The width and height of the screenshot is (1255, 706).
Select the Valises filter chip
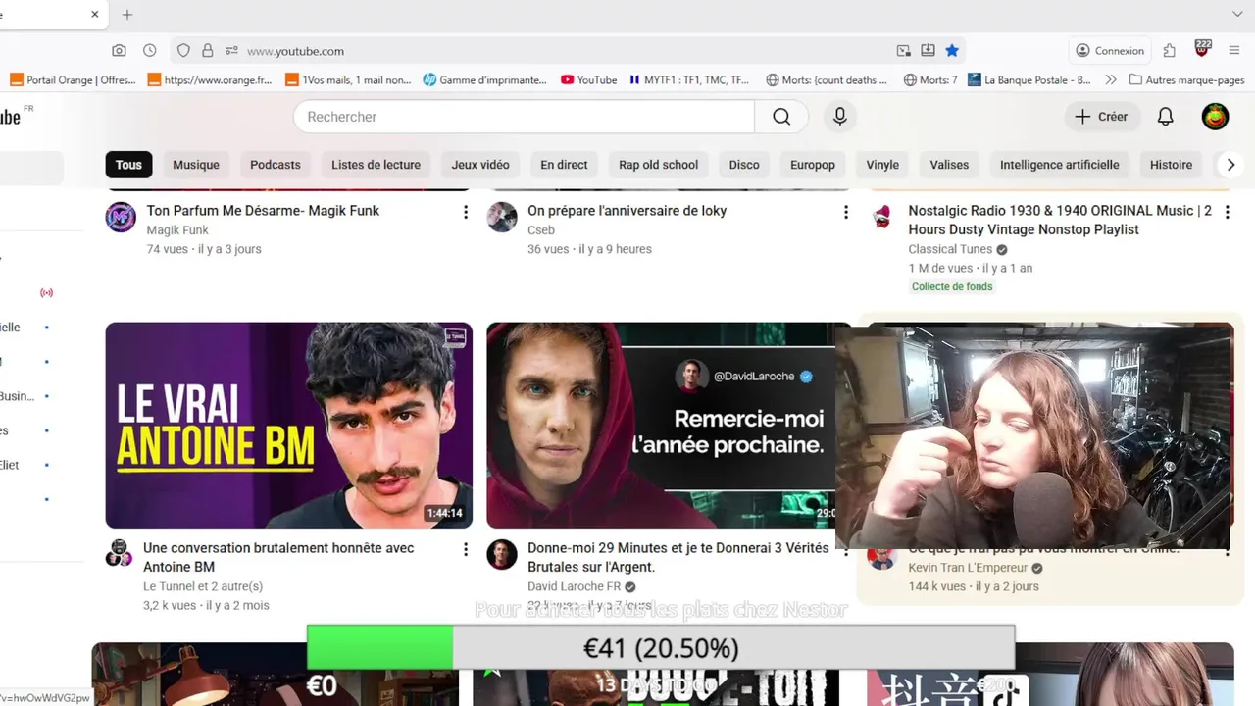point(949,165)
